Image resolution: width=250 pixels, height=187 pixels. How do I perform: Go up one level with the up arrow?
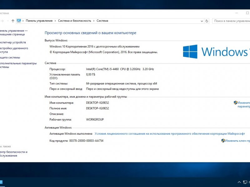(x=13, y=21)
